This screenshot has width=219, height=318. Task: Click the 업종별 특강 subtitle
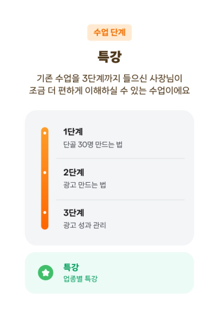coord(80,278)
